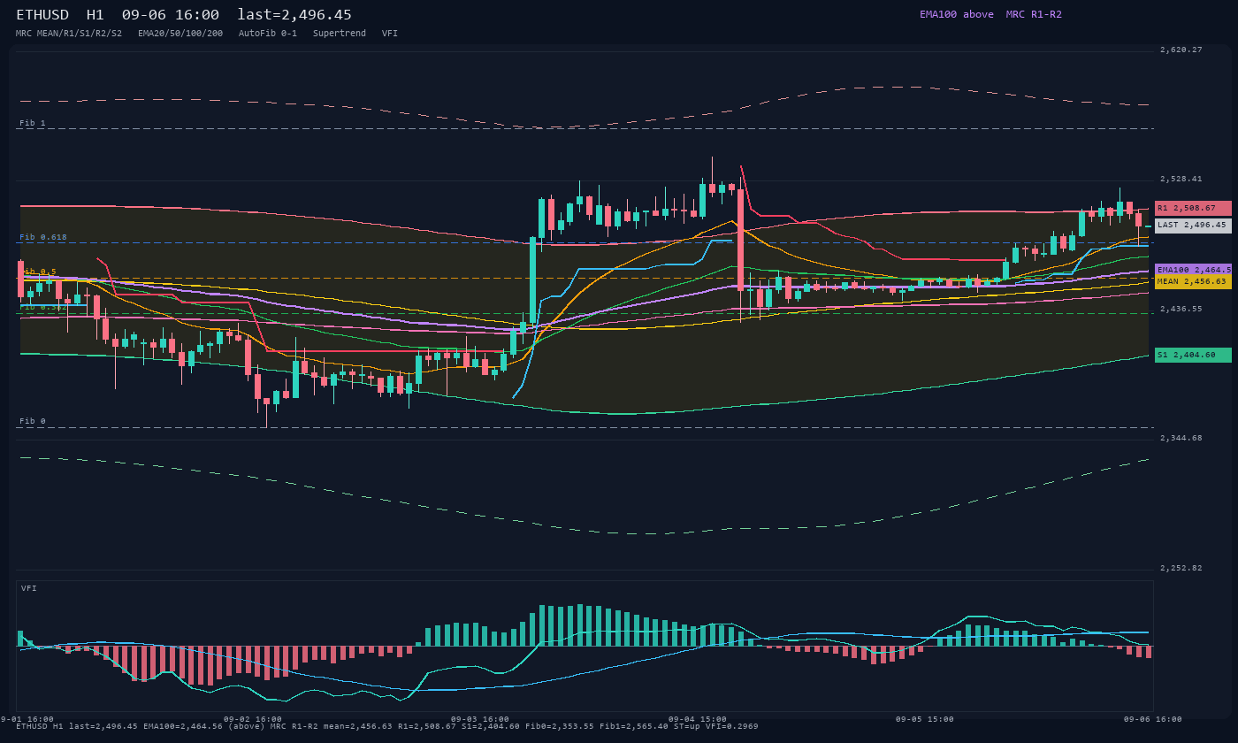This screenshot has height=743, width=1238.
Task: Click the 'Fib 0.5' level label
Action: tap(38, 272)
